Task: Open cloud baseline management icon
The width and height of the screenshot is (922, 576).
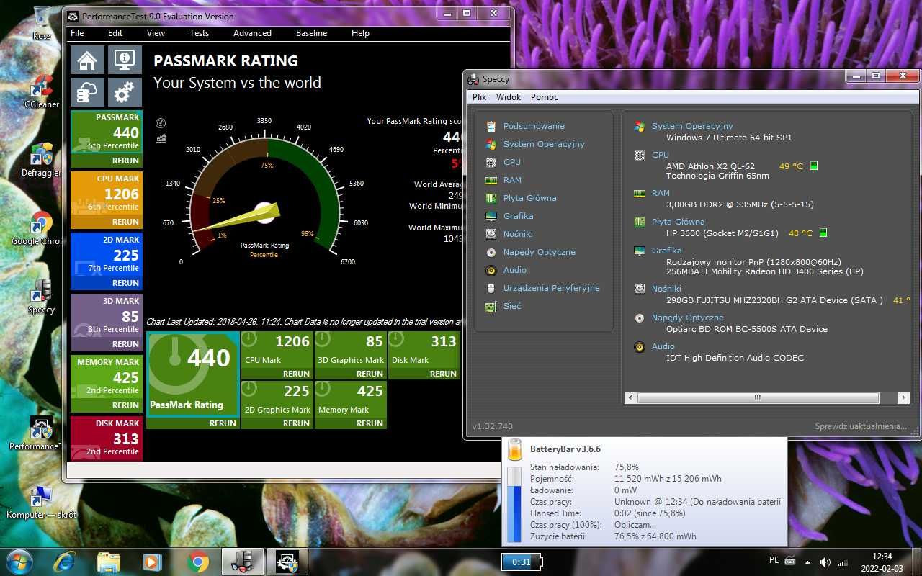Action: point(87,92)
